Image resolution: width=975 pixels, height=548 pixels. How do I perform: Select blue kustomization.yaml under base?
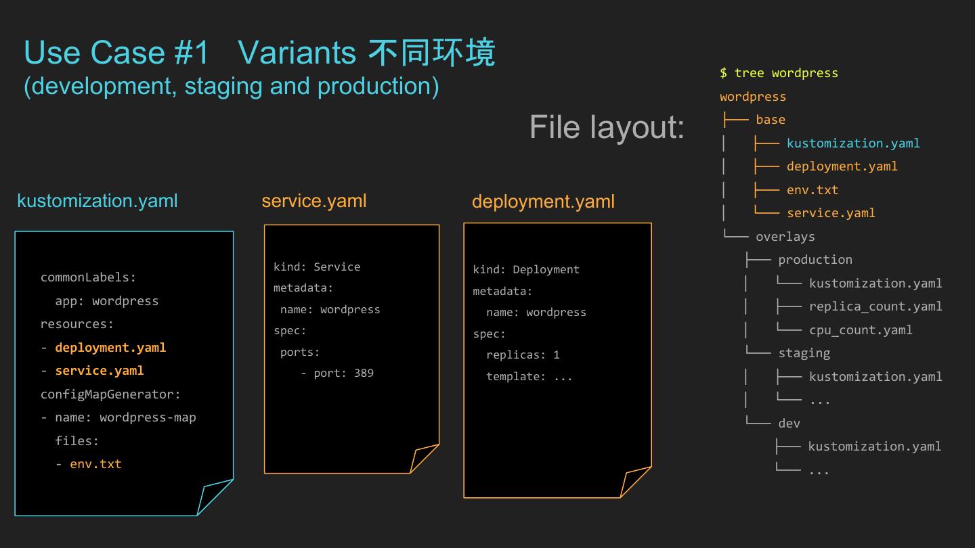[x=853, y=143]
